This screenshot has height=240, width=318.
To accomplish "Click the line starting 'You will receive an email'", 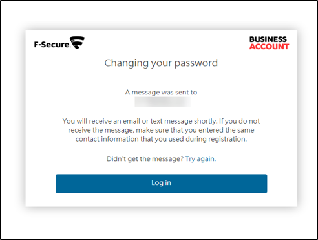I will click(161, 121).
